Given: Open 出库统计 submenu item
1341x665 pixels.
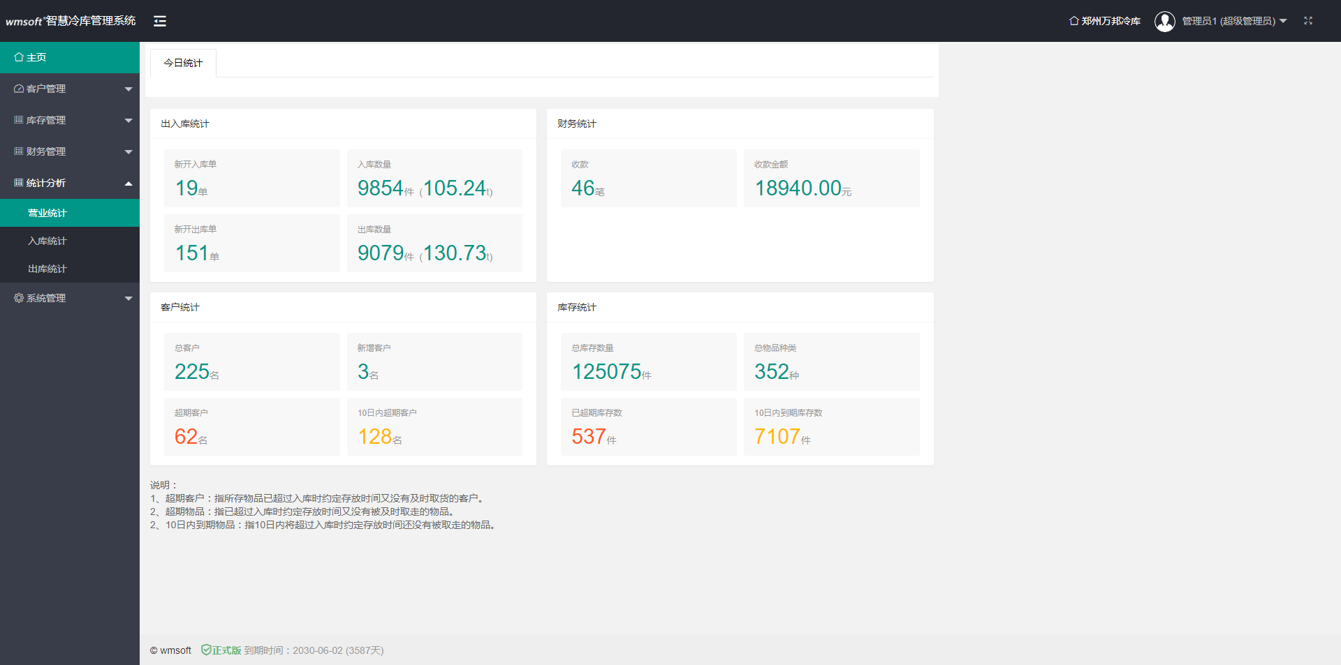Looking at the screenshot, I should pyautogui.click(x=70, y=269).
